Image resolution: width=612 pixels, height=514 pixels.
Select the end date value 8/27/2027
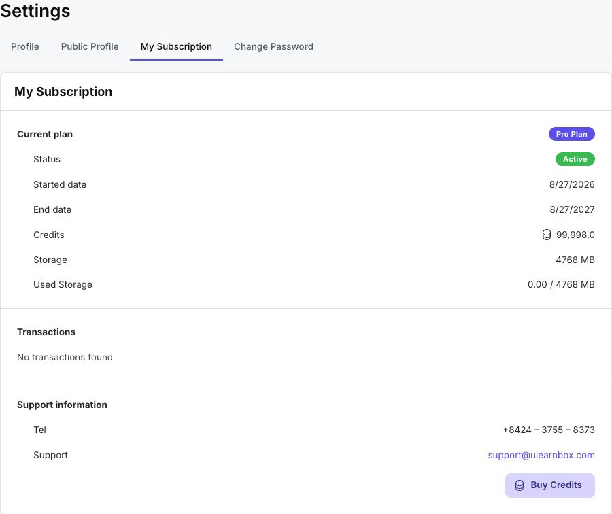(x=572, y=209)
